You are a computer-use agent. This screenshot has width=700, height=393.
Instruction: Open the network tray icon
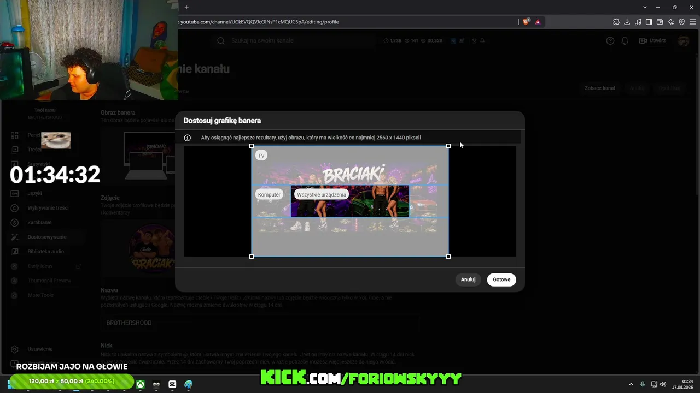click(654, 384)
